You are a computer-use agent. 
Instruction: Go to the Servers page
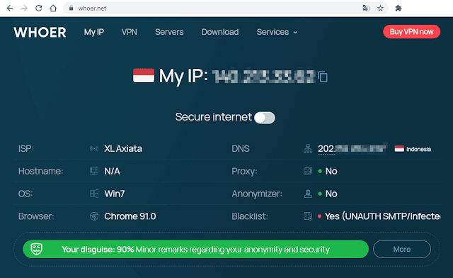[x=169, y=32]
